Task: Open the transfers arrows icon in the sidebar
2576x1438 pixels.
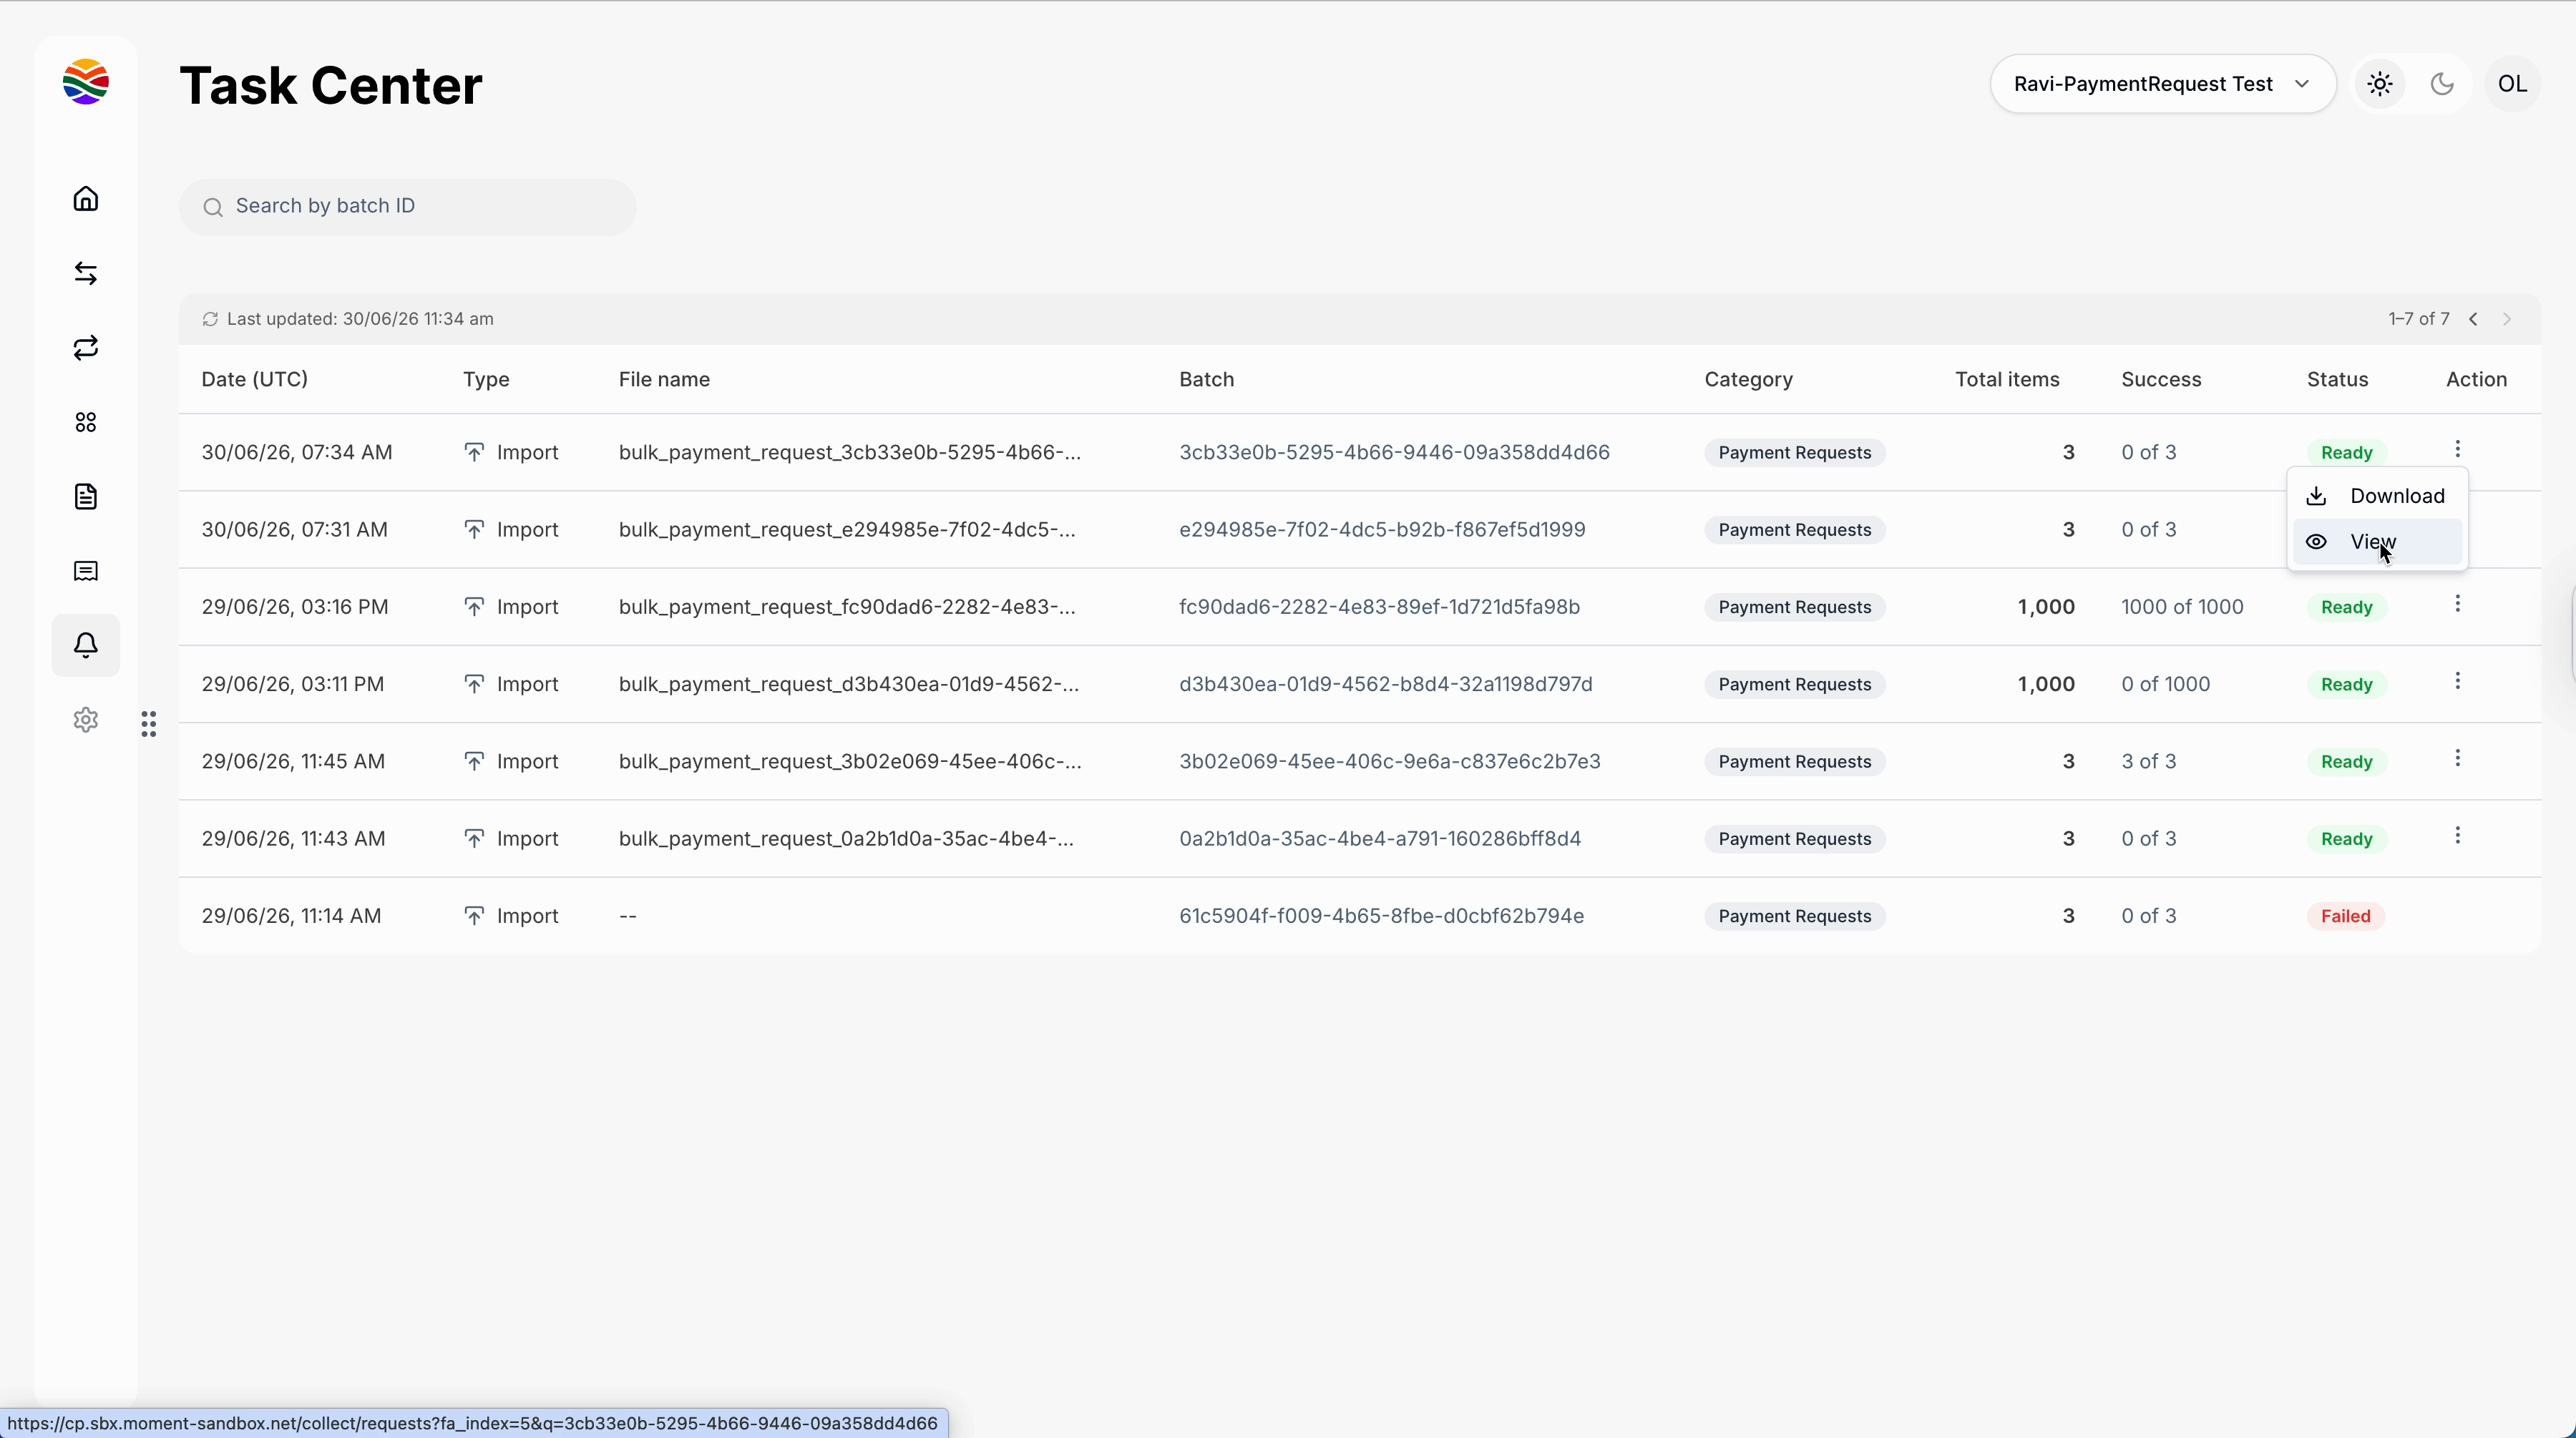Action: tap(86, 273)
